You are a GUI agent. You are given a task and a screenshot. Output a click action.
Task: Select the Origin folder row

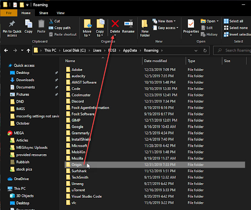(x=155, y=164)
